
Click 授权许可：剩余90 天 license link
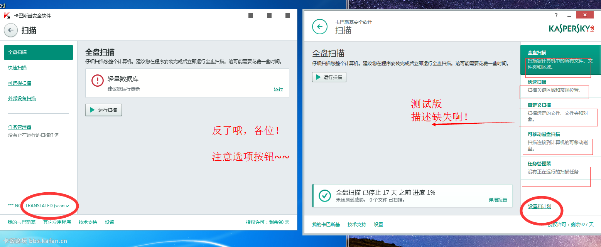click(268, 222)
